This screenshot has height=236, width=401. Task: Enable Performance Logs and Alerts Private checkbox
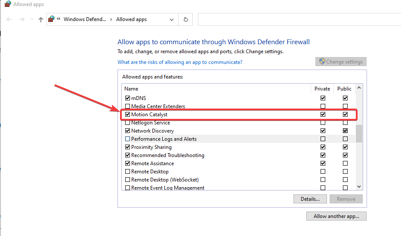(323, 139)
